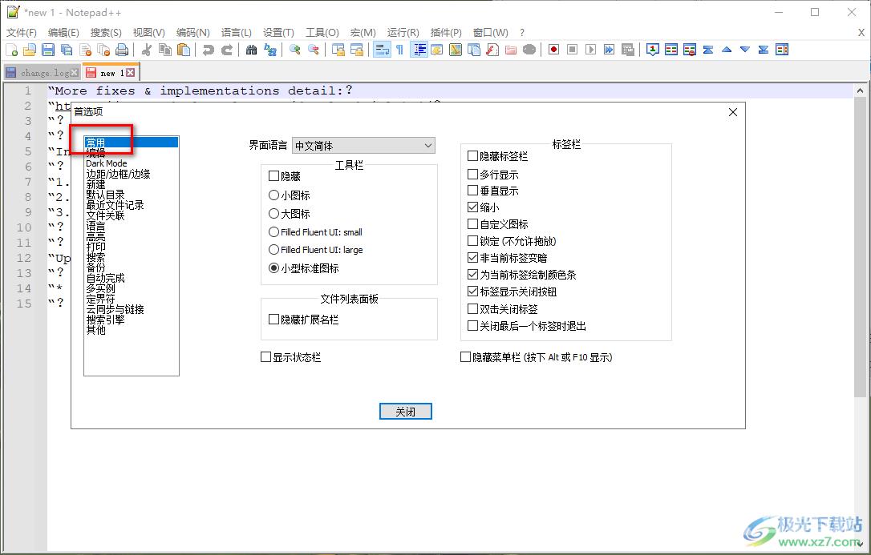The image size is (871, 555).
Task: Open the 编辑(E) menu
Action: tap(63, 32)
